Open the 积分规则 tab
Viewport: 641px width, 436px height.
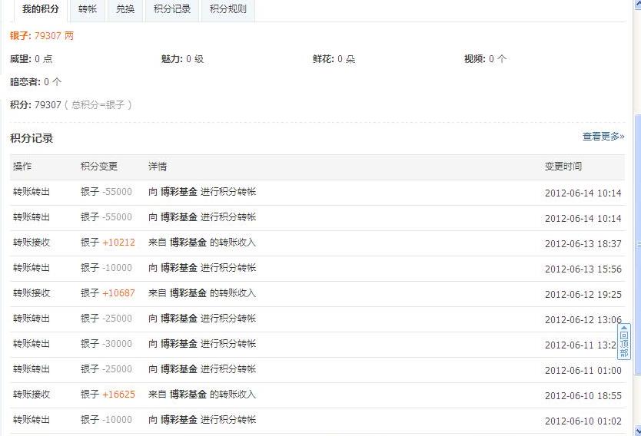point(228,9)
